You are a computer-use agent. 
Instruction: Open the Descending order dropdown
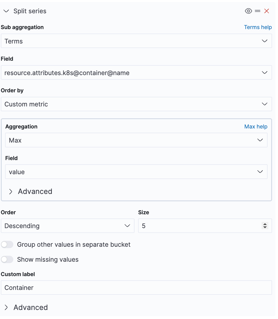coord(67,226)
